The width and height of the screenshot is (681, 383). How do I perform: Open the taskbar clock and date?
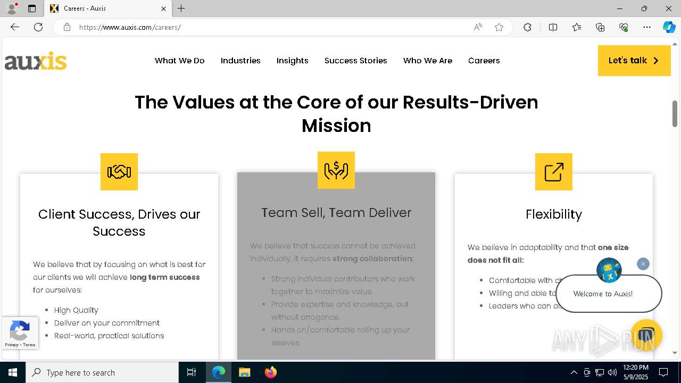pos(636,372)
